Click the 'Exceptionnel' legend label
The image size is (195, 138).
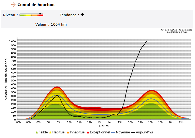click(x=100, y=132)
